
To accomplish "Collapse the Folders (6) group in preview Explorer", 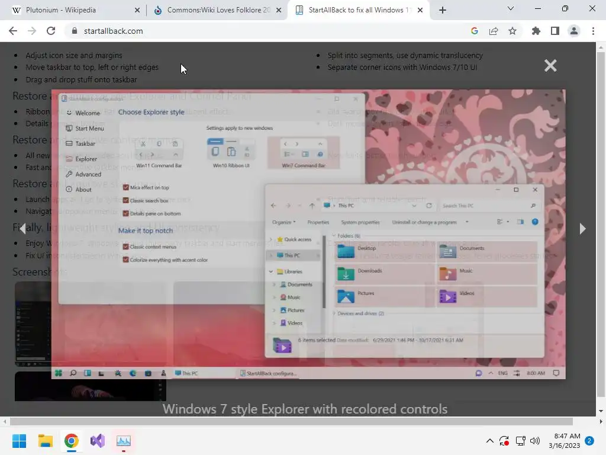I will 334,236.
